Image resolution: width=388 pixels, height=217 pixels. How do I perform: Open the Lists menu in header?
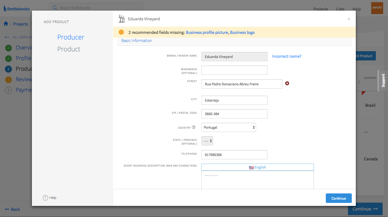(340, 9)
